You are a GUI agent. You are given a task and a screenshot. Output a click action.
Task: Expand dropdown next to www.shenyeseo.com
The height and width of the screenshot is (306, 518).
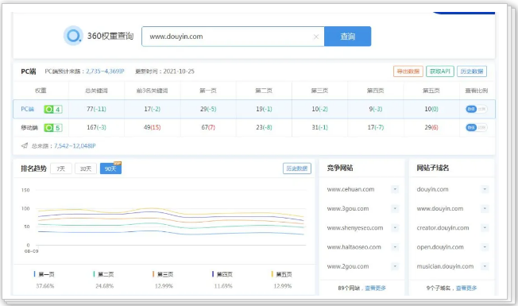tap(395, 227)
